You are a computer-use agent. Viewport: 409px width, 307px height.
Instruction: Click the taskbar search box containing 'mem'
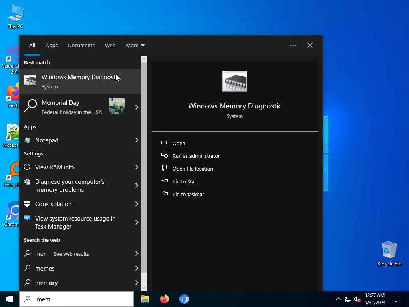[77, 299]
